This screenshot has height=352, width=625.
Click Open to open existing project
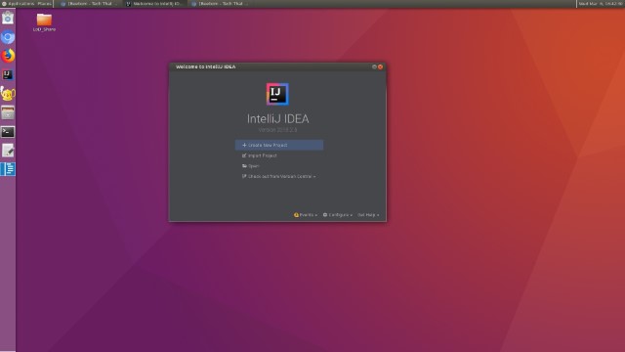pos(250,166)
